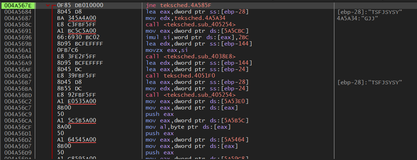Viewport: 417px width, 160px height.
Task: Select address 004A56C9 row
Action: [18, 114]
